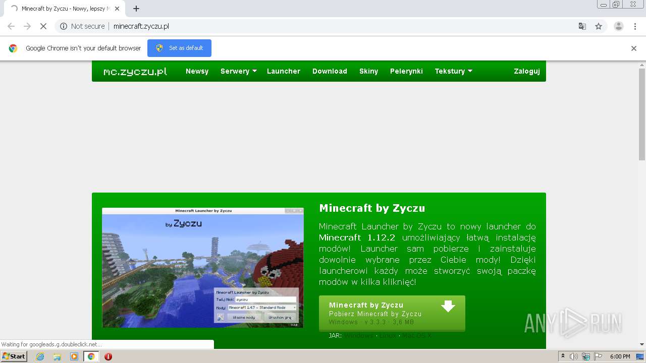The width and height of the screenshot is (646, 363).
Task: Click Set as default button
Action: [179, 48]
